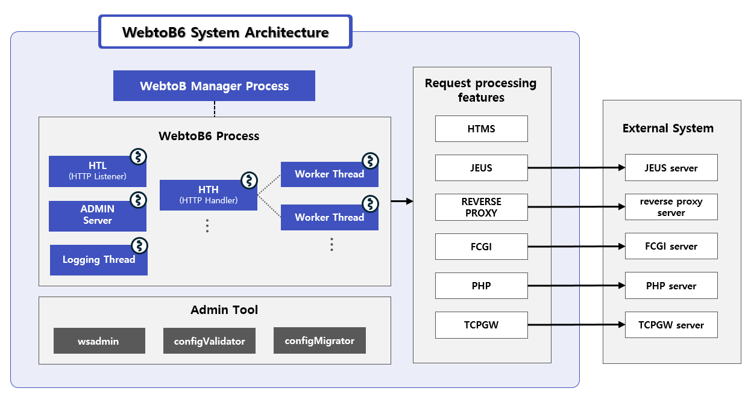Expand the ellipsis under Worker Threads
The width and height of the screenshot is (751, 400).
click(x=332, y=244)
